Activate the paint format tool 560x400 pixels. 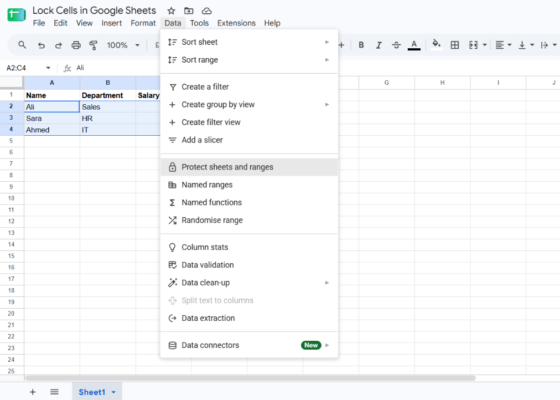[x=93, y=45]
